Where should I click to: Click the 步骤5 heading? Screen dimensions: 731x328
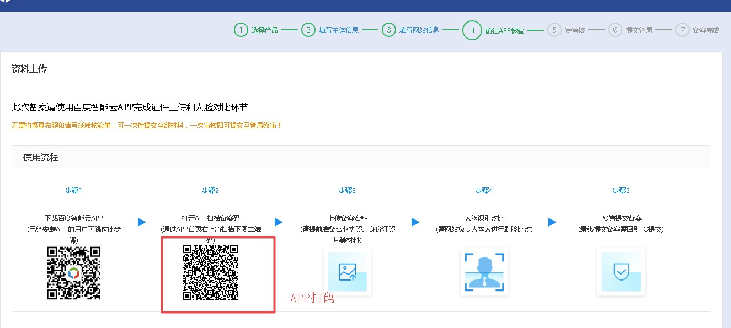pyautogui.click(x=621, y=191)
